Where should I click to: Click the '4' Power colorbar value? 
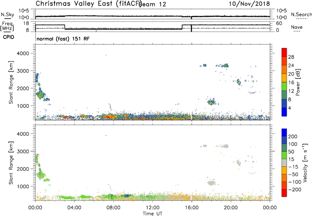(x=290, y=108)
